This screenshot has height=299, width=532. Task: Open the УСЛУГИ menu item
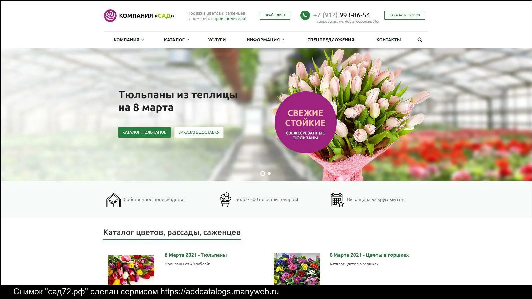click(x=217, y=40)
